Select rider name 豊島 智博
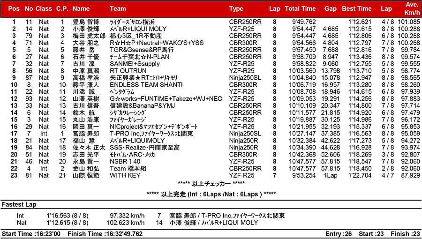 (x=86, y=22)
